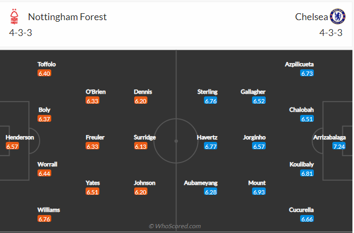Click Williams's 6.76 rating badge
This screenshot has width=354, height=233.
(x=45, y=219)
